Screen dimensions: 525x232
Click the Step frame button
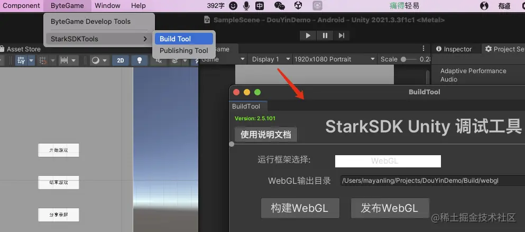(x=342, y=35)
